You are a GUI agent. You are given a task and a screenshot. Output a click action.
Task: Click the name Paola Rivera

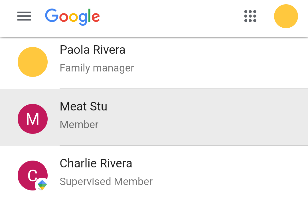[92, 50]
